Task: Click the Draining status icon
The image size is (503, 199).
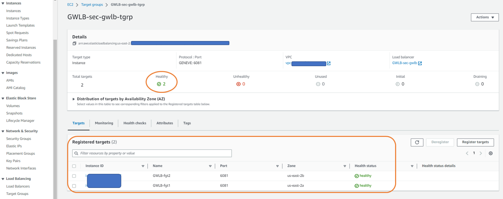Action: coord(477,84)
